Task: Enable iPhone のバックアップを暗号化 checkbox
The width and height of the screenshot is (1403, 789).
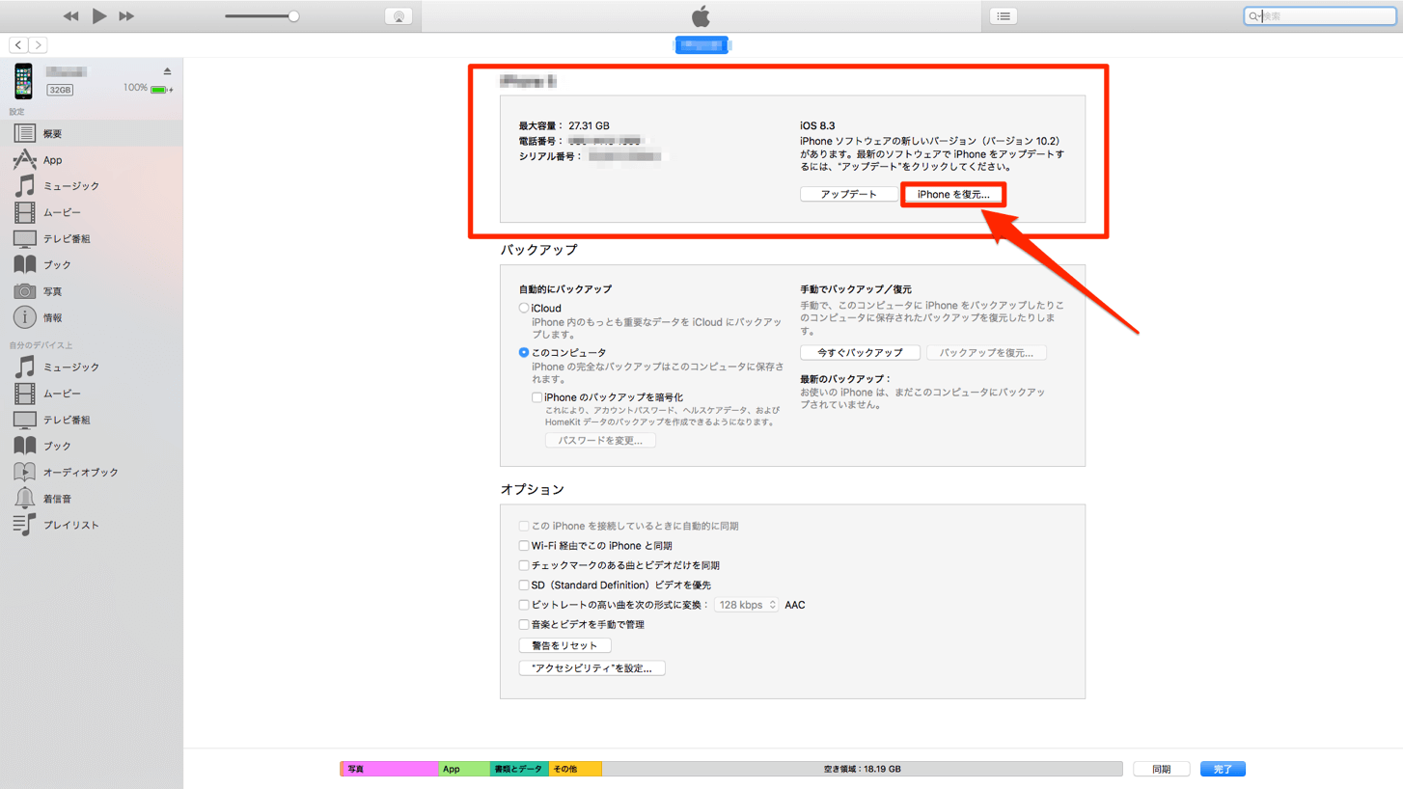Action: coord(536,397)
